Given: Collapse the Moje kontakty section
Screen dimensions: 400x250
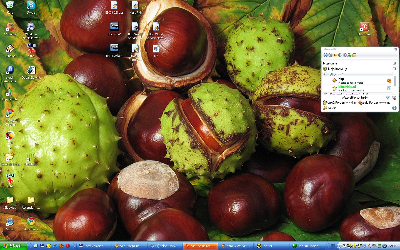Looking at the screenshot, I should click(x=394, y=69).
